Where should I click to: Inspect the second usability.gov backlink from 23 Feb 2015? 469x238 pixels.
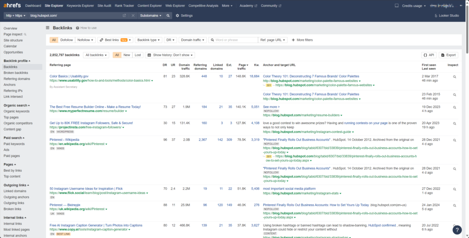coord(454,95)
